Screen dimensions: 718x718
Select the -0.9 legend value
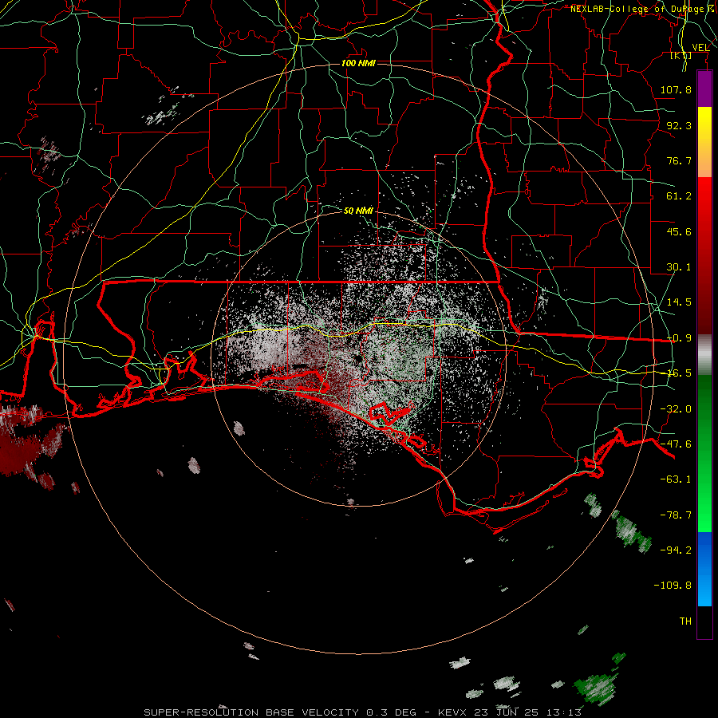(679, 338)
